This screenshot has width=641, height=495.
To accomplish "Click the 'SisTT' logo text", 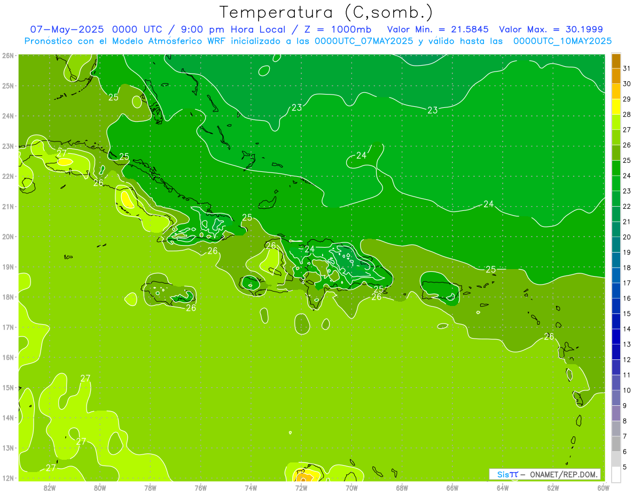I will [507, 474].
